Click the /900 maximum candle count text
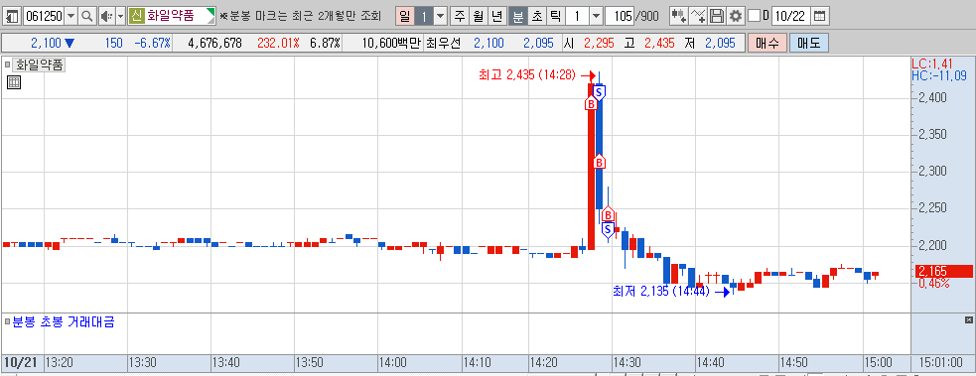Screen dimensions: 976x376 [x=646, y=16]
